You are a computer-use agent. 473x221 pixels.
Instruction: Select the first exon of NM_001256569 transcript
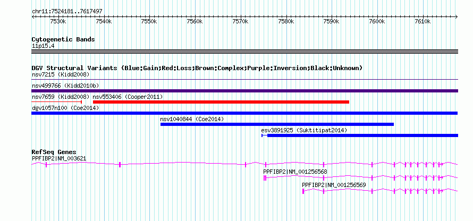[x=303, y=191]
